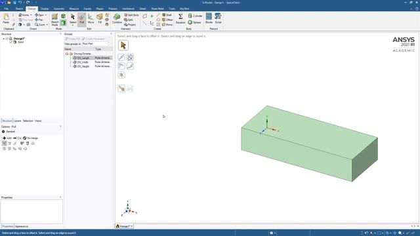Choose the Offset tool in Create group
420x236 pixels.
167,20
